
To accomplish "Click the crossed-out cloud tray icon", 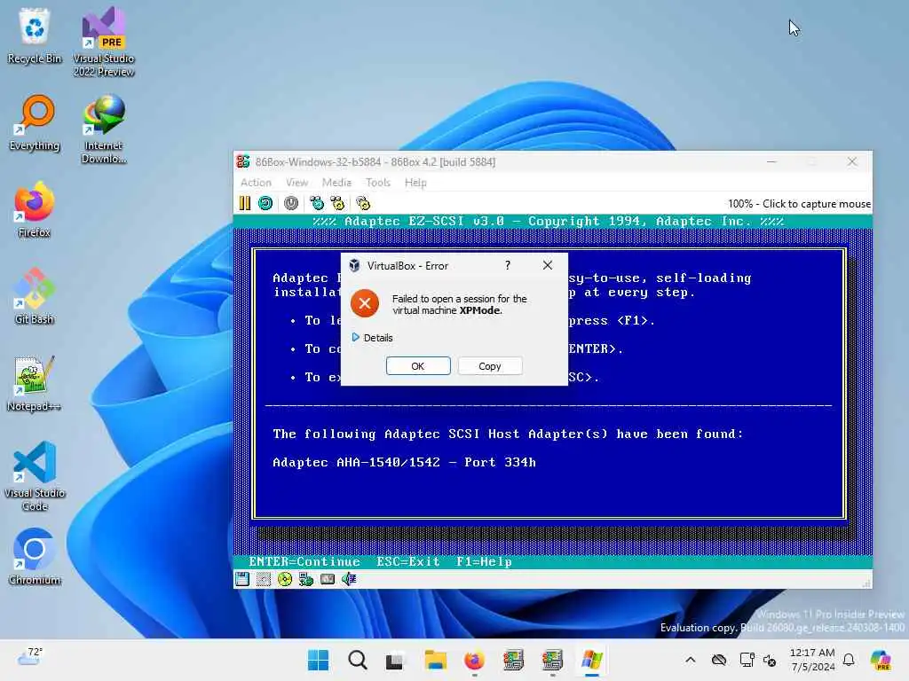I will (x=719, y=660).
